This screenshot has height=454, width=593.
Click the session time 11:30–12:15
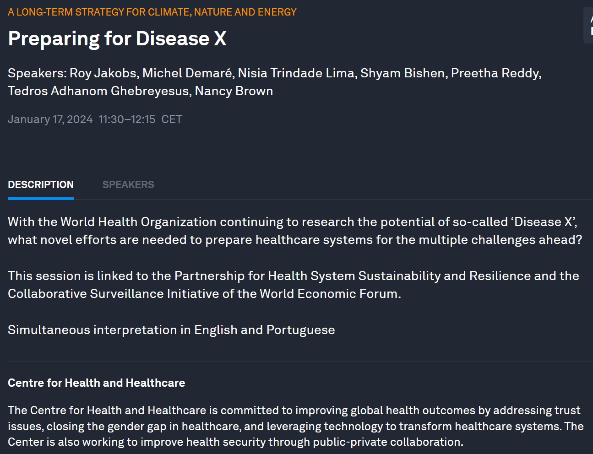127,119
